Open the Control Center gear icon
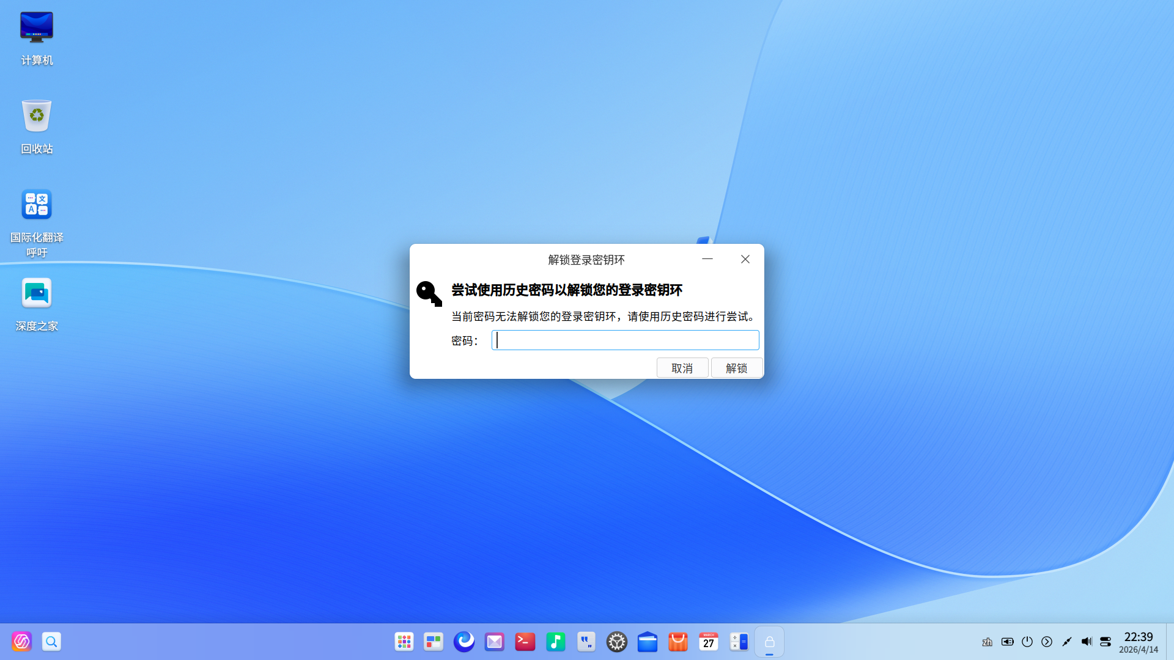Image resolution: width=1174 pixels, height=660 pixels. [616, 642]
